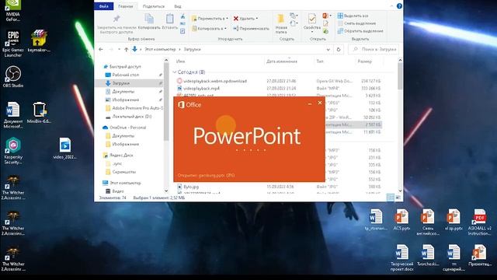This screenshot has height=280, width=497.
Task: Select the videoplayback.mp4 file row
Action: pyautogui.click(x=278, y=88)
